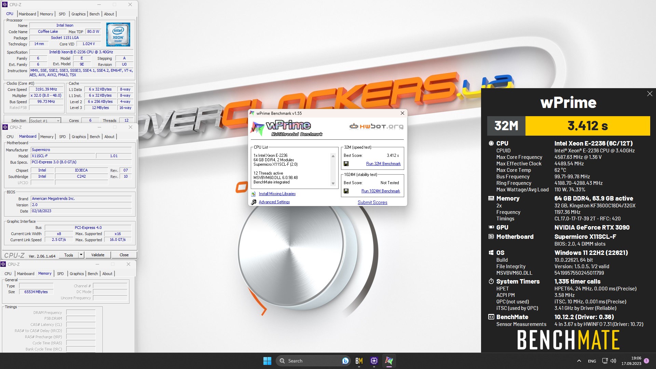Open Advanced Settings link in wPrime

(x=274, y=202)
